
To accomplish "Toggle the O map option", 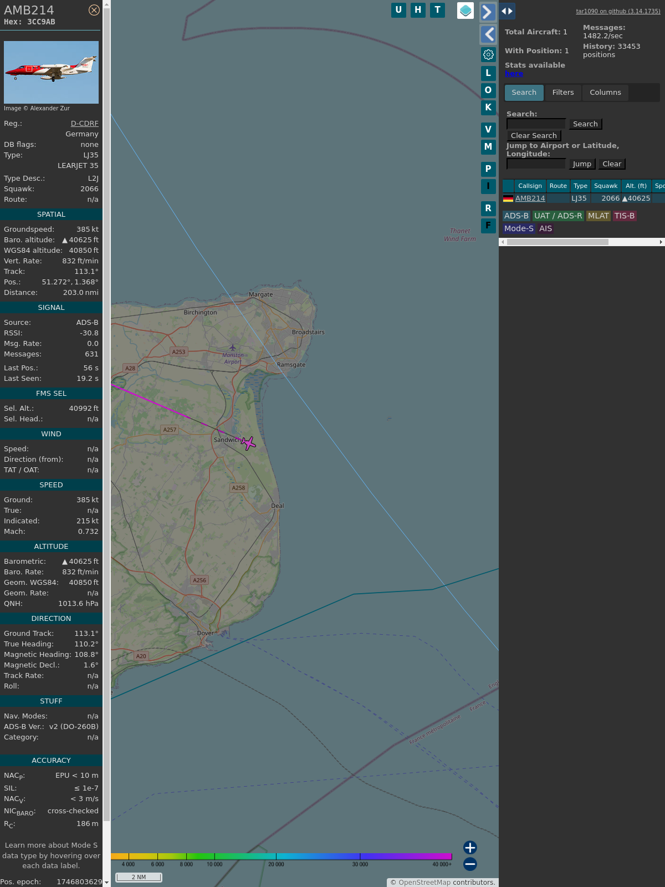I will pos(488,90).
